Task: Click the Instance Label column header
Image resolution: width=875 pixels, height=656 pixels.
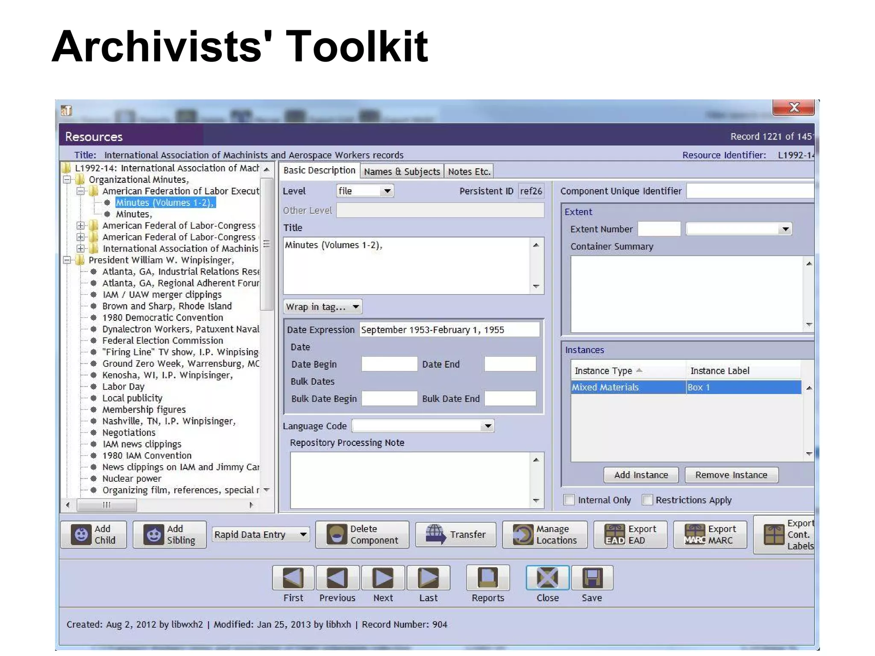Action: (x=743, y=371)
